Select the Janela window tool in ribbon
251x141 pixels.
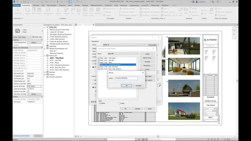tap(39, 11)
